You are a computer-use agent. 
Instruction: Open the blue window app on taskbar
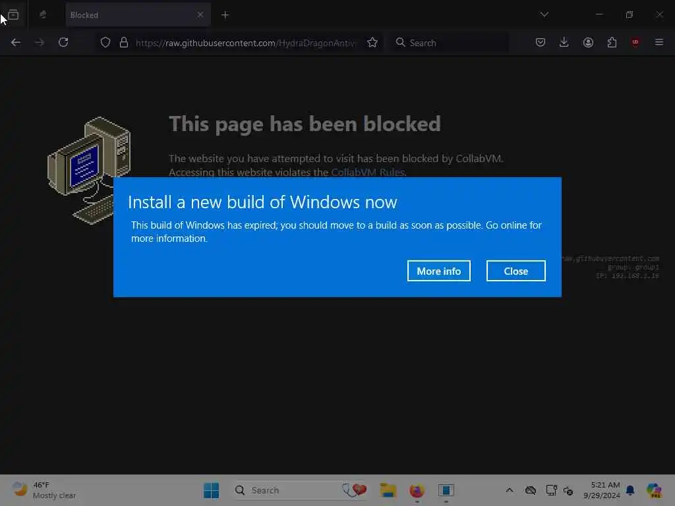point(446,490)
